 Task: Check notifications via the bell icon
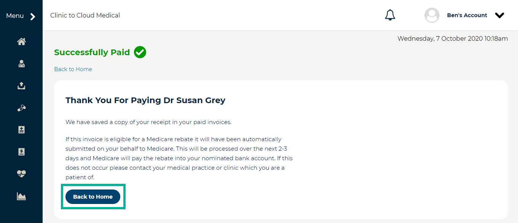click(390, 15)
